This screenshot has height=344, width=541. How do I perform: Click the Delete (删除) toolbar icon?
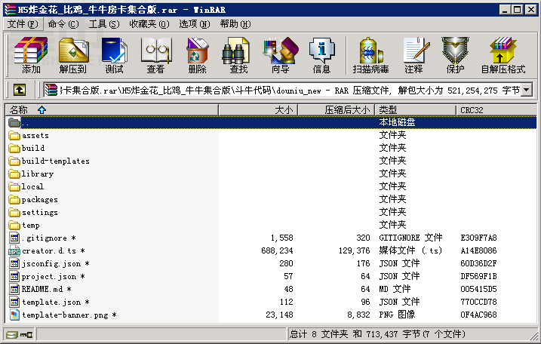[197, 55]
